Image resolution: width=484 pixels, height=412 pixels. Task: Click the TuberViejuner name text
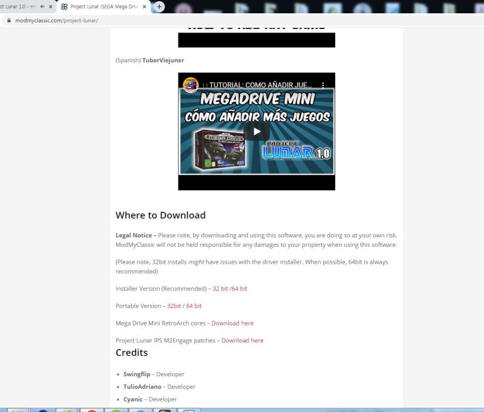click(x=163, y=60)
